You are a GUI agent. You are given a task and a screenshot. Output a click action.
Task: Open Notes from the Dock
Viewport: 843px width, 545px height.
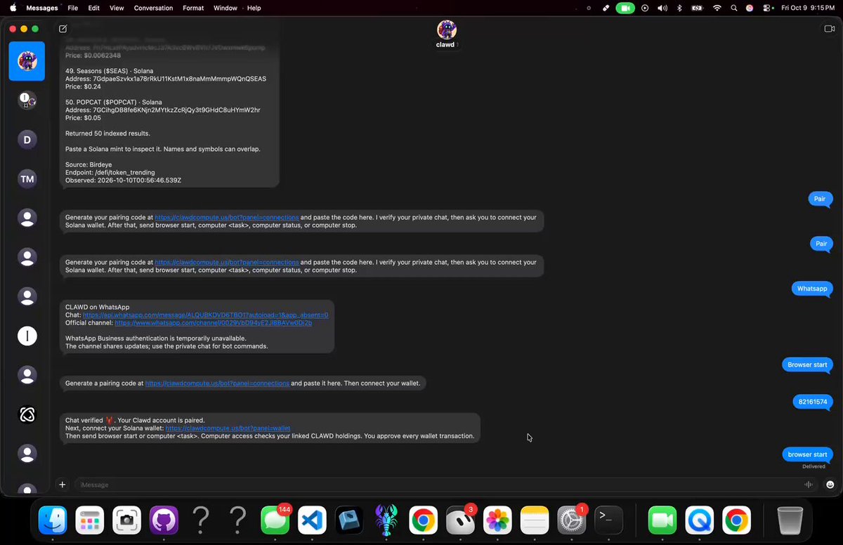point(535,520)
